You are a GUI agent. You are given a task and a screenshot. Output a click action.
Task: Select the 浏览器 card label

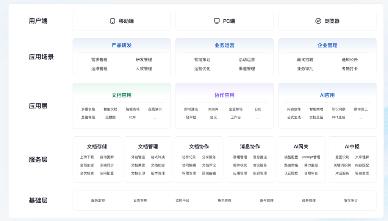point(332,21)
